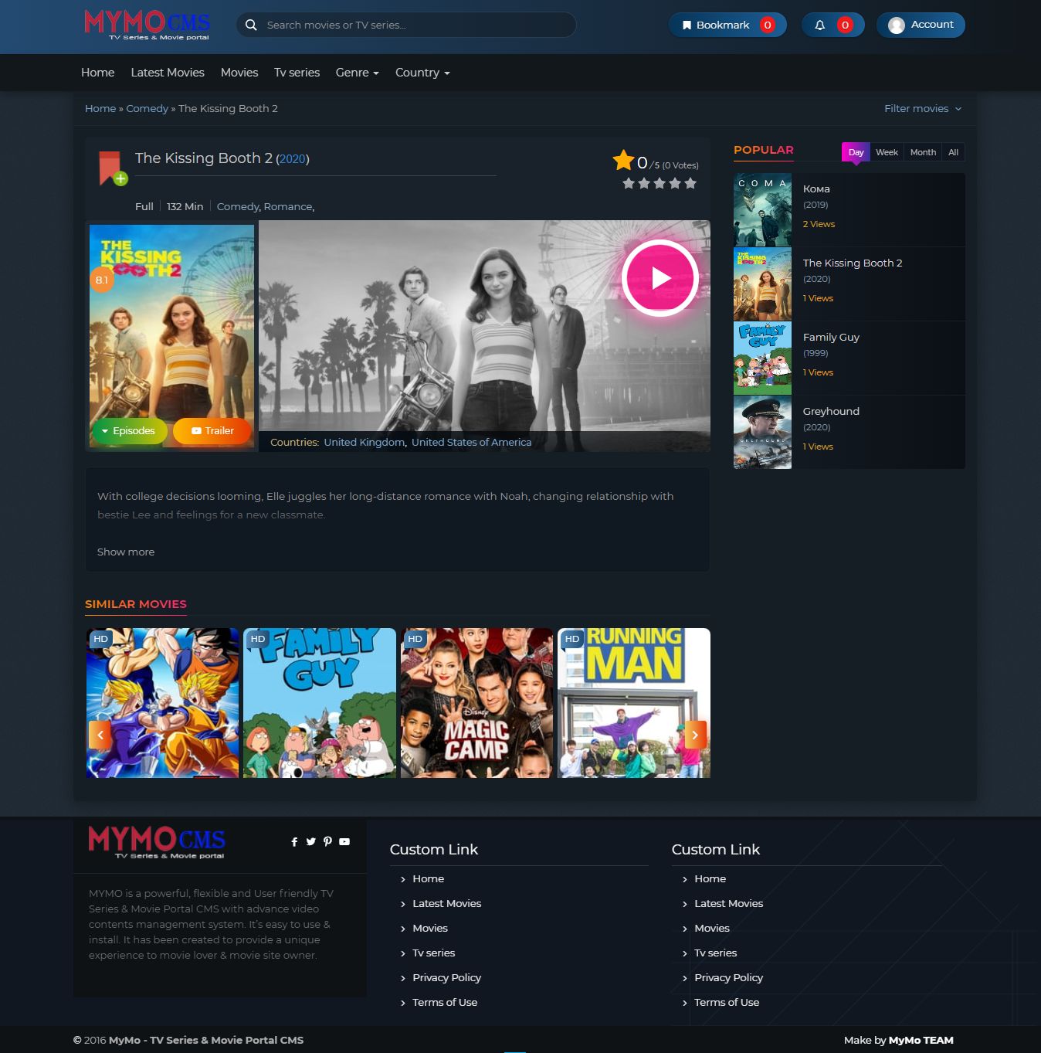Switch Popular list to All tab

coord(954,152)
